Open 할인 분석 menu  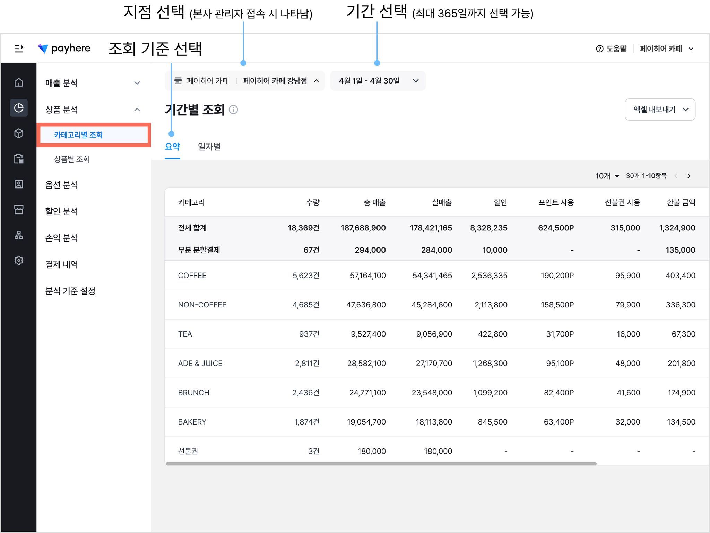[62, 211]
